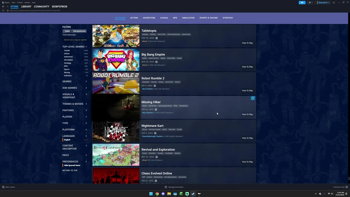350x197 pixels.
Task: Click the Steam logo in the menu bar
Action: [3, 2]
